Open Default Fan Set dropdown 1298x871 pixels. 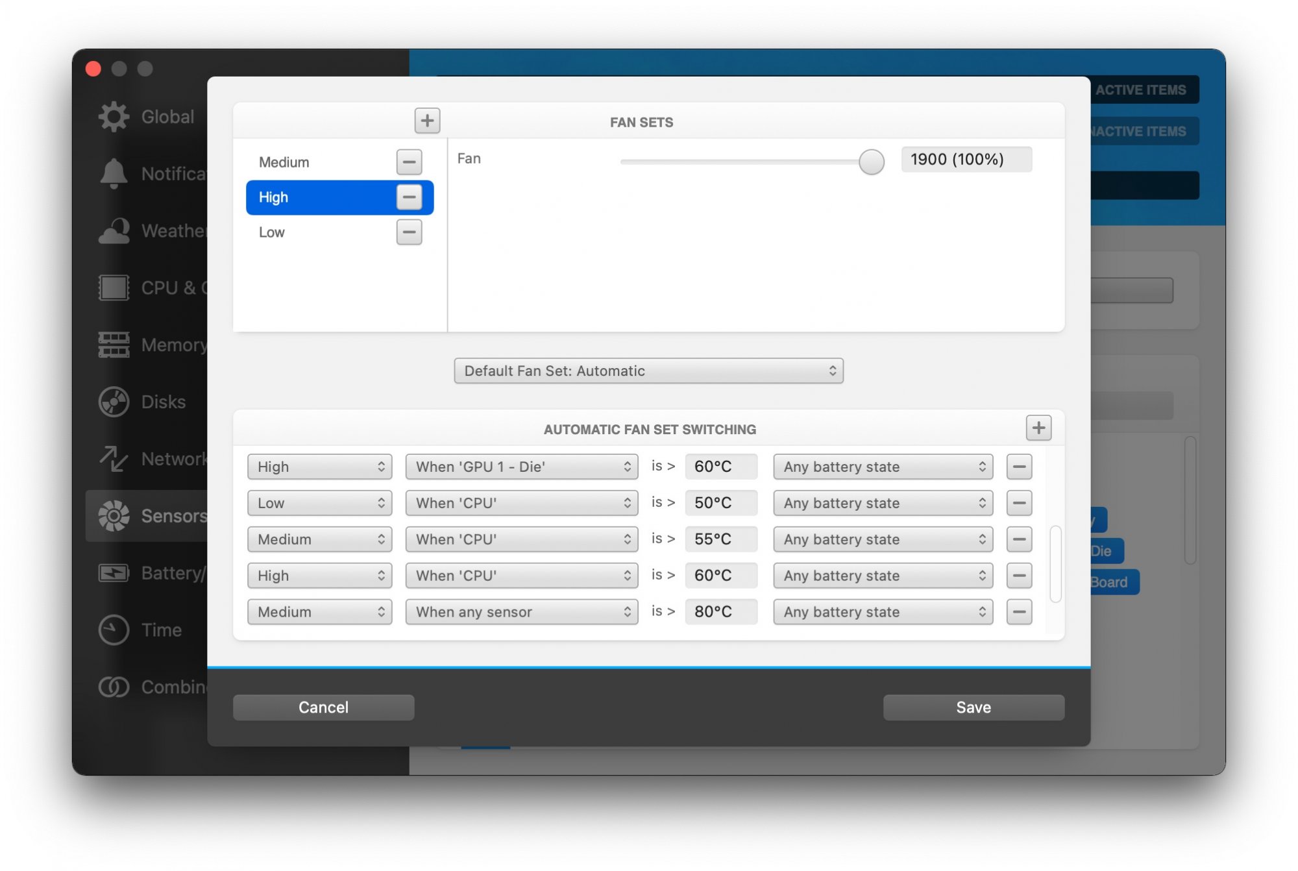(x=648, y=371)
